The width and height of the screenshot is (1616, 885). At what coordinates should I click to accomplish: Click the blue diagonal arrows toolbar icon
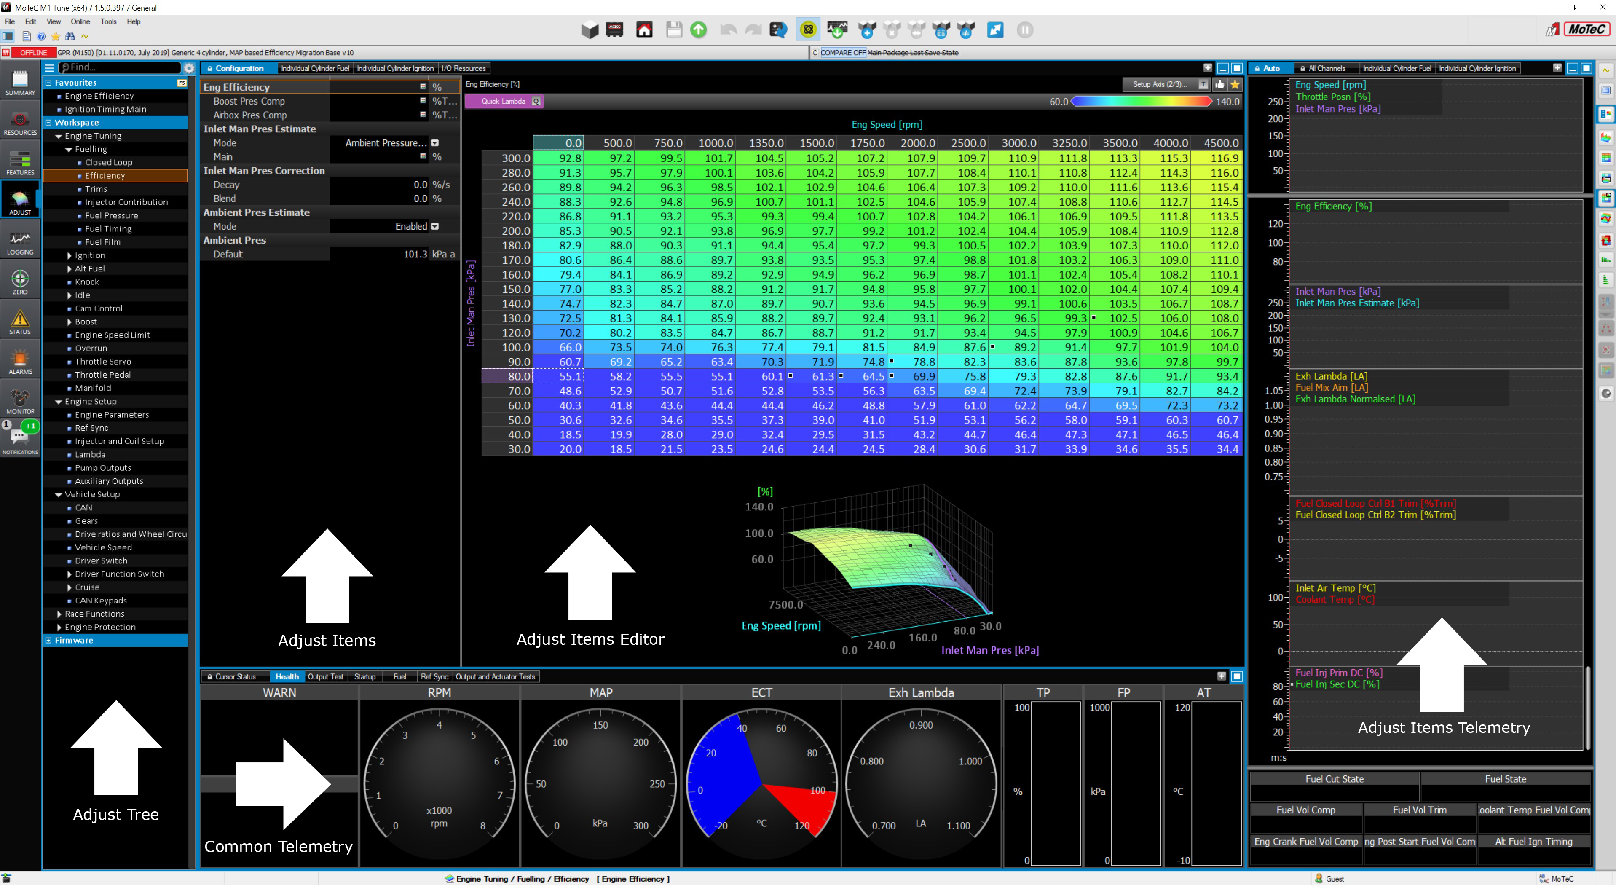click(x=995, y=29)
